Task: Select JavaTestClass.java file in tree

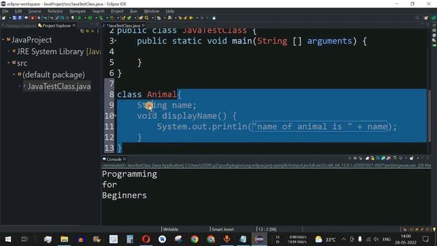Action: pyautogui.click(x=59, y=87)
